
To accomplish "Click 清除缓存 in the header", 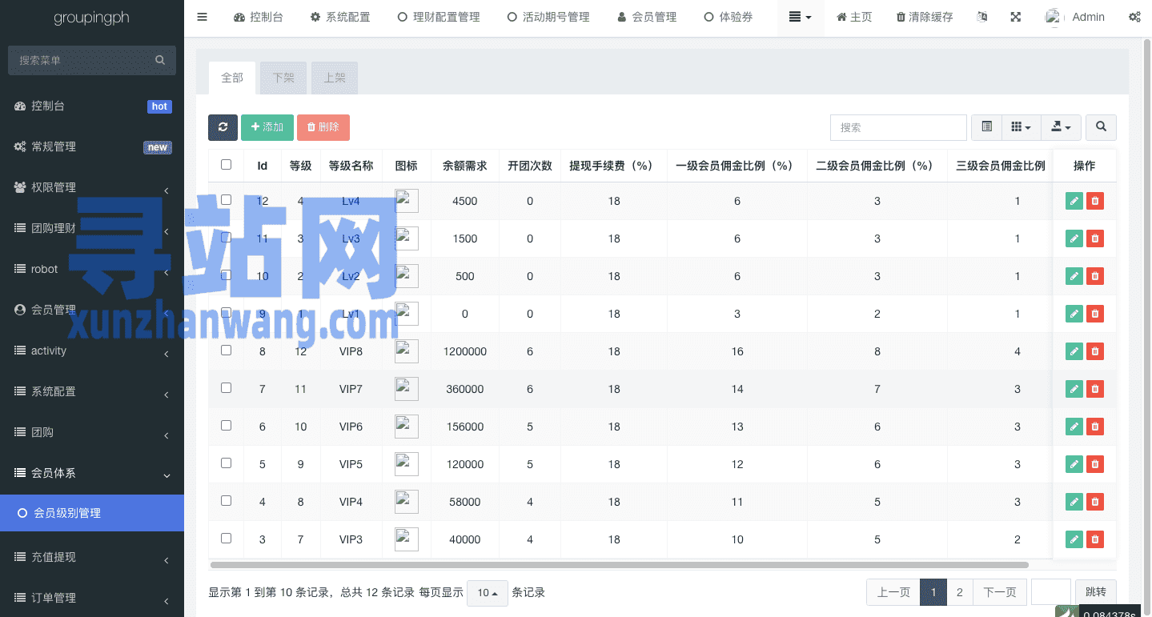I will pyautogui.click(x=925, y=17).
